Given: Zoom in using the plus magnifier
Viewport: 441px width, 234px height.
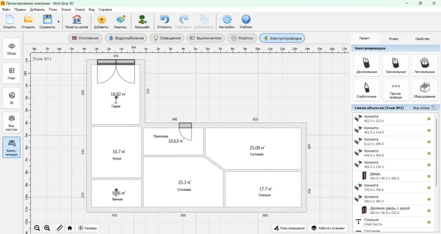Looking at the screenshot, I should pos(47,228).
